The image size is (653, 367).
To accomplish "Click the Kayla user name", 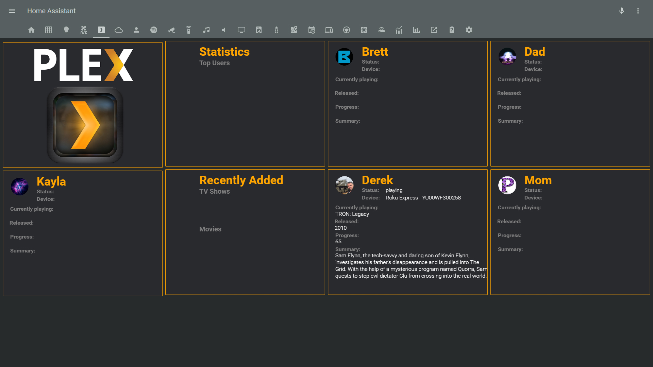I will pyautogui.click(x=51, y=181).
